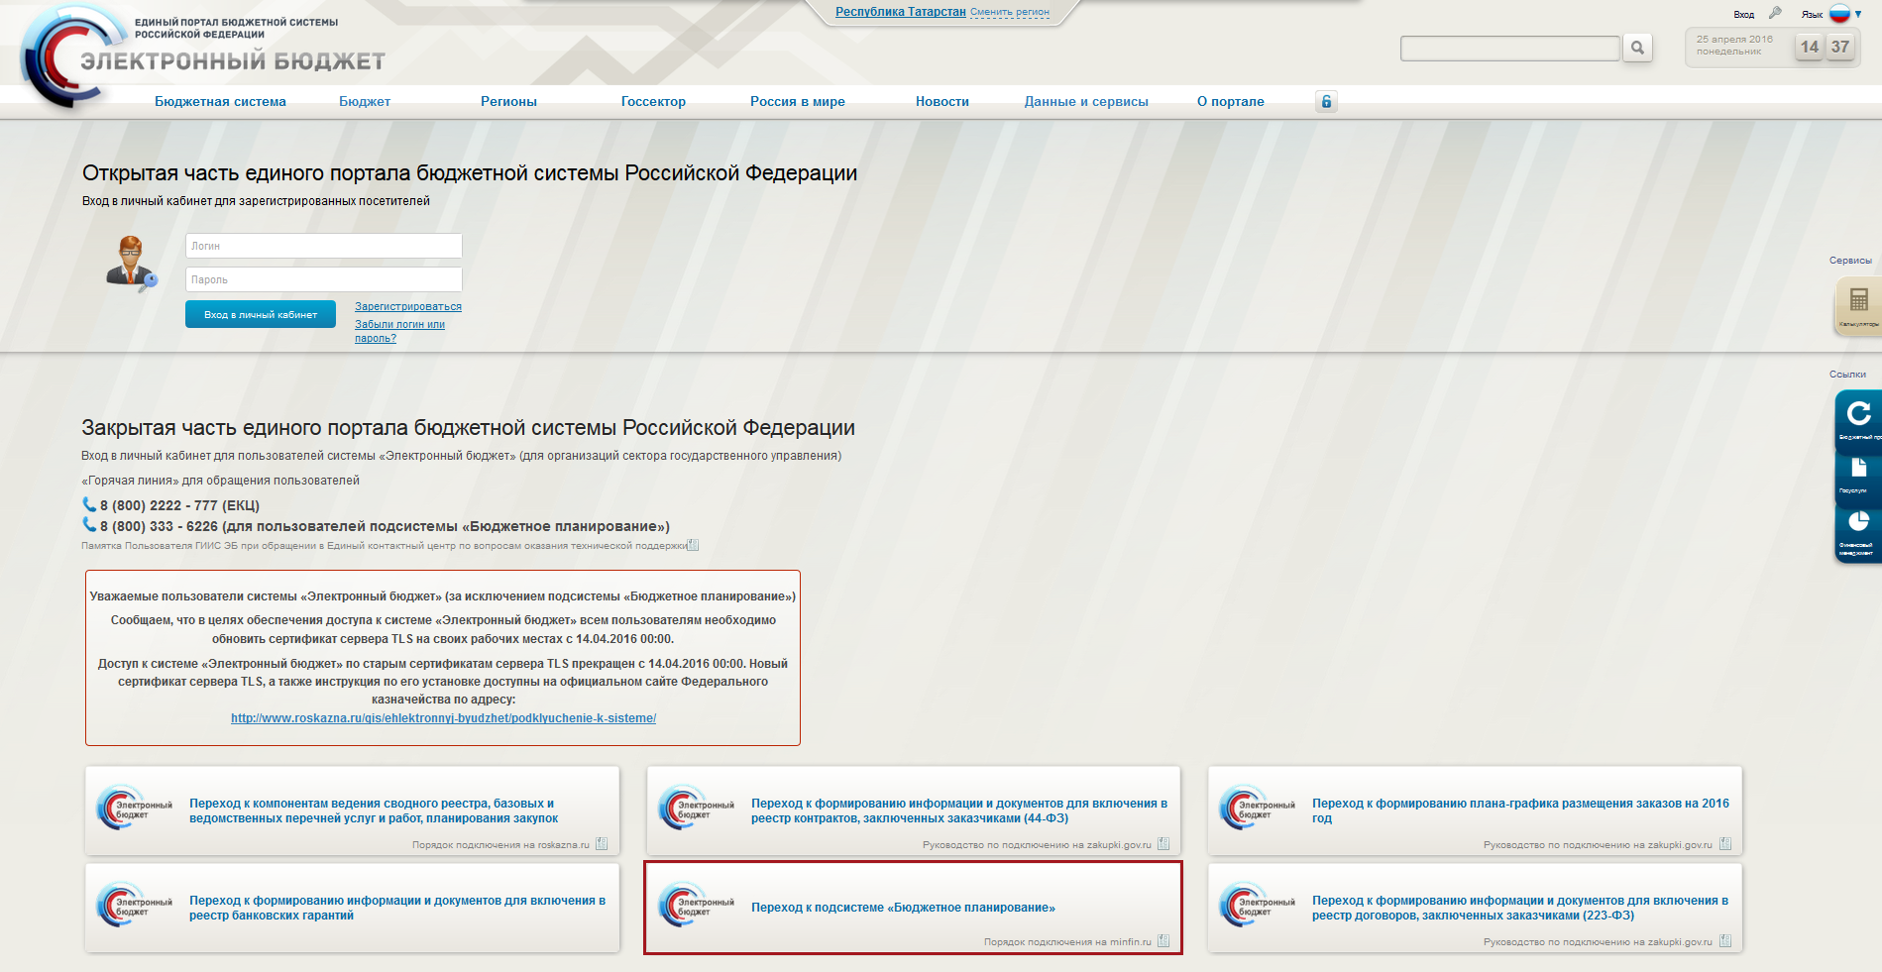Click logo in сводного реестра transition card
This screenshot has width=1882, height=972.
pyautogui.click(x=135, y=808)
